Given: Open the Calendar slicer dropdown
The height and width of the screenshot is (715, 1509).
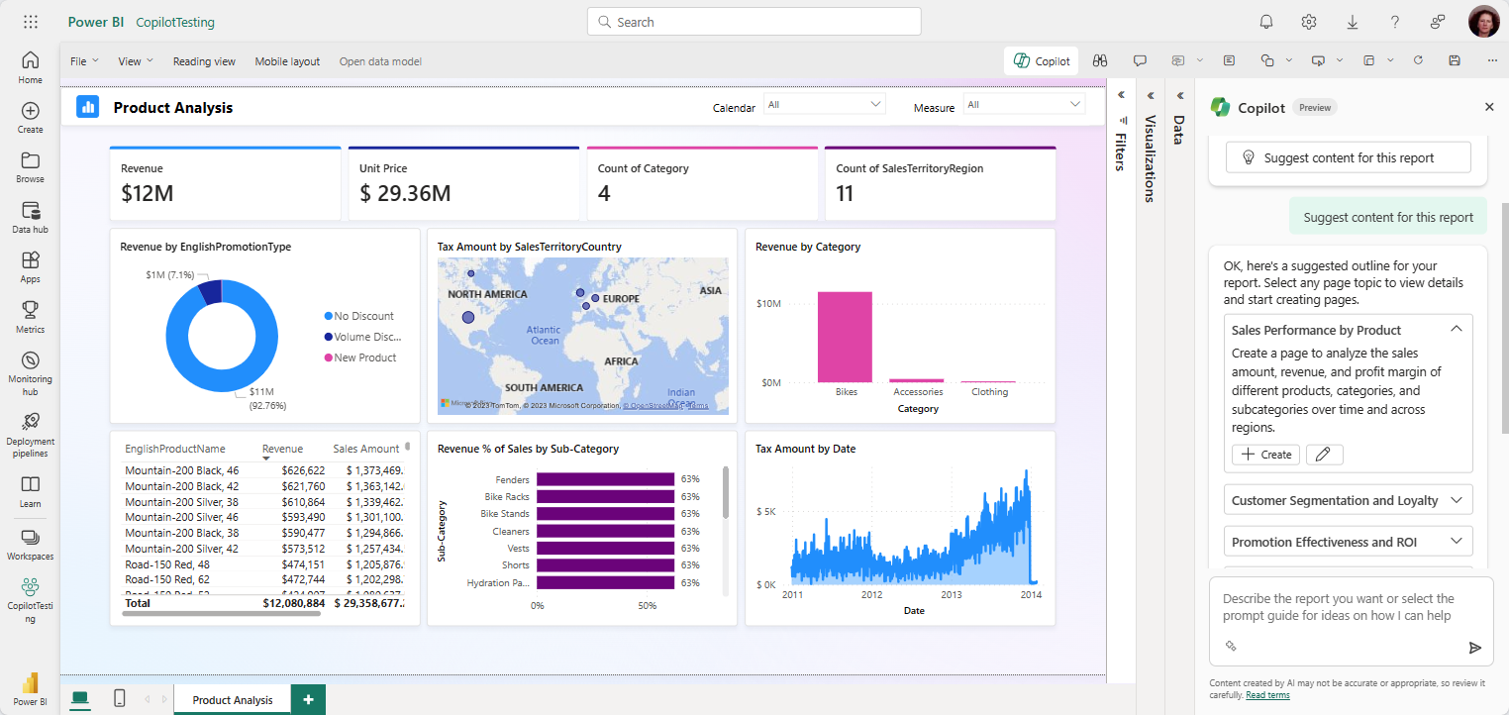Looking at the screenshot, I should click(824, 105).
